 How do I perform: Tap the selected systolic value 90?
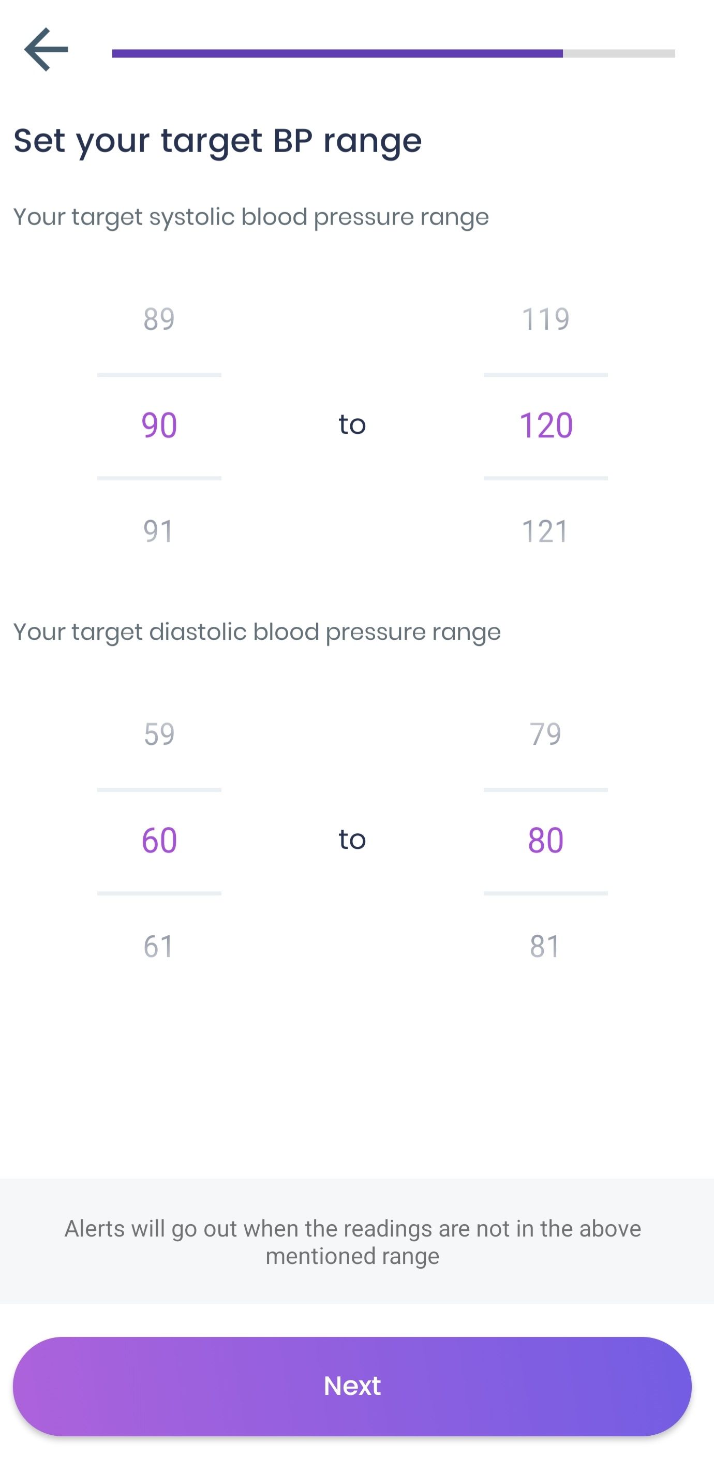click(x=159, y=425)
